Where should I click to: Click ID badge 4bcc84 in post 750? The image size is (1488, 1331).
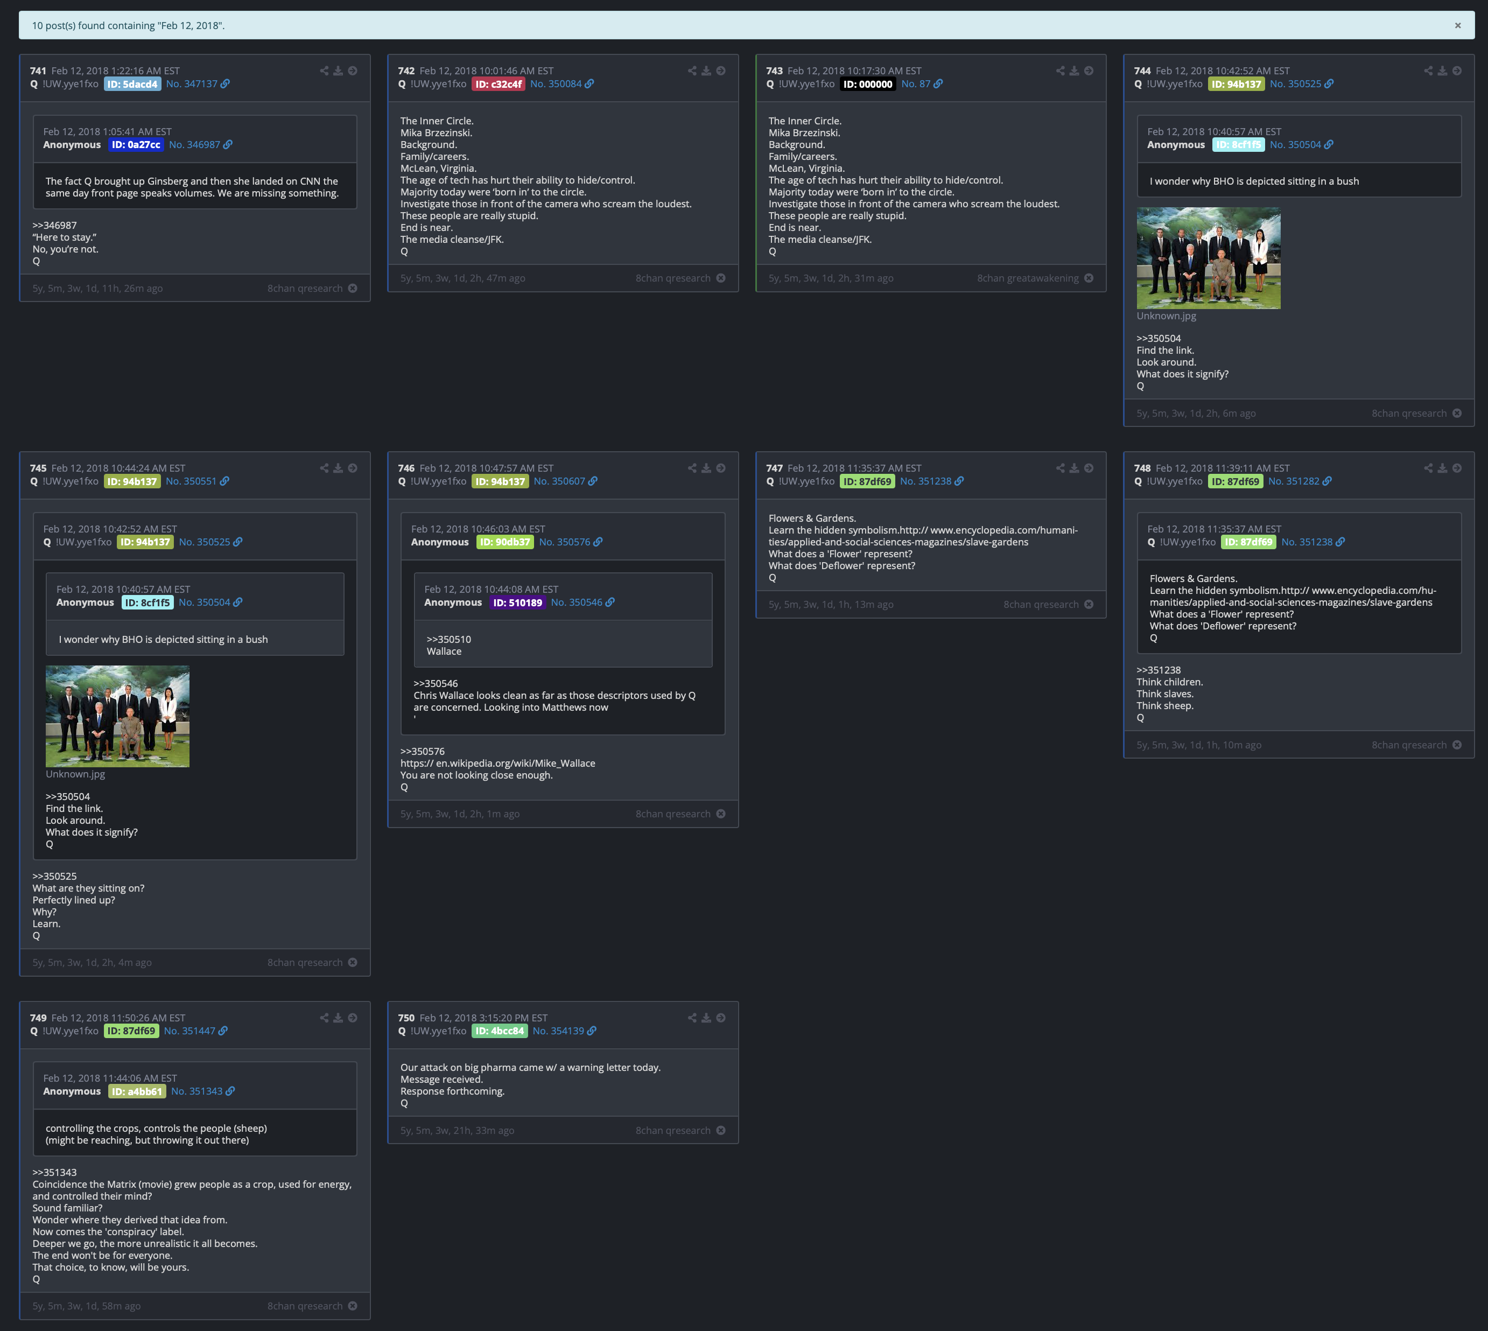point(500,1031)
